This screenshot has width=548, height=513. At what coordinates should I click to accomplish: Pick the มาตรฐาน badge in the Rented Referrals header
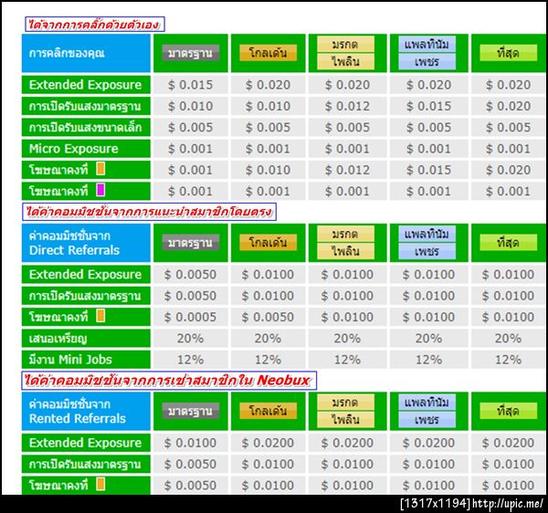coord(191,411)
